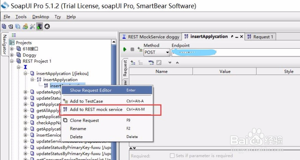Collapse the REST service node expander
The height and width of the screenshot is (160, 300).
19,67
